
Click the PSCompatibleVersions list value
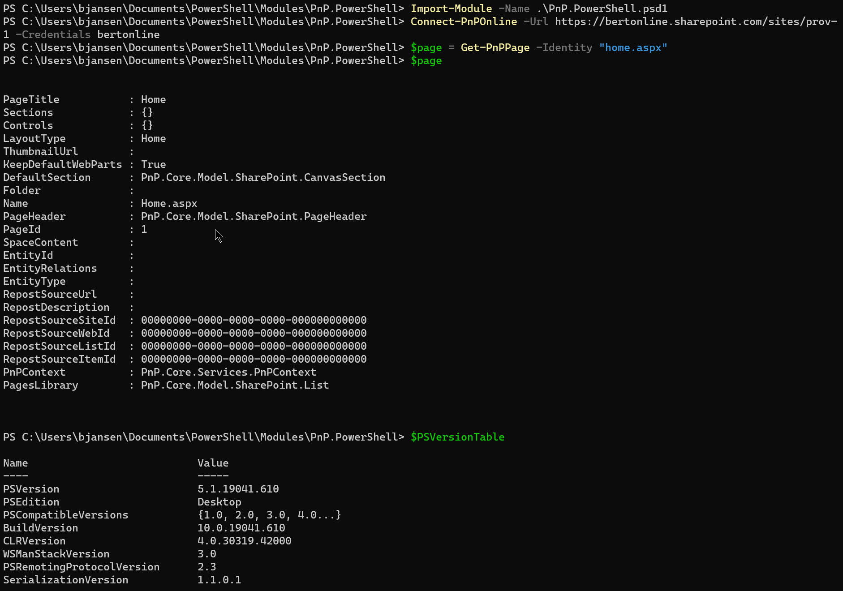[269, 515]
